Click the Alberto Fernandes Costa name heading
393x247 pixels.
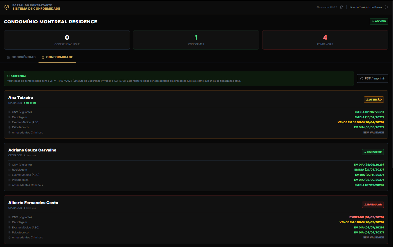[x=33, y=203]
